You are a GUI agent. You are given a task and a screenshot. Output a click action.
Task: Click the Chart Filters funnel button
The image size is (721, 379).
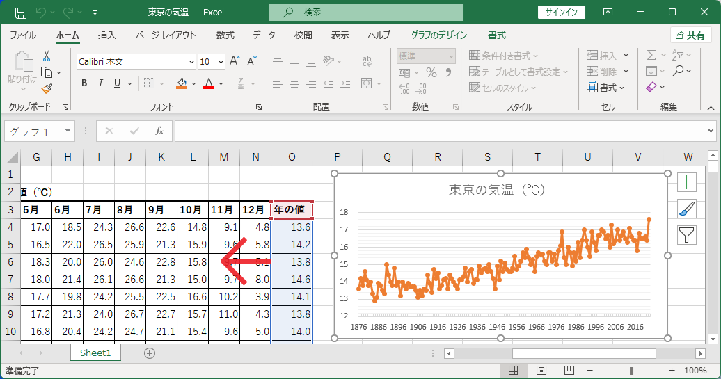686,235
